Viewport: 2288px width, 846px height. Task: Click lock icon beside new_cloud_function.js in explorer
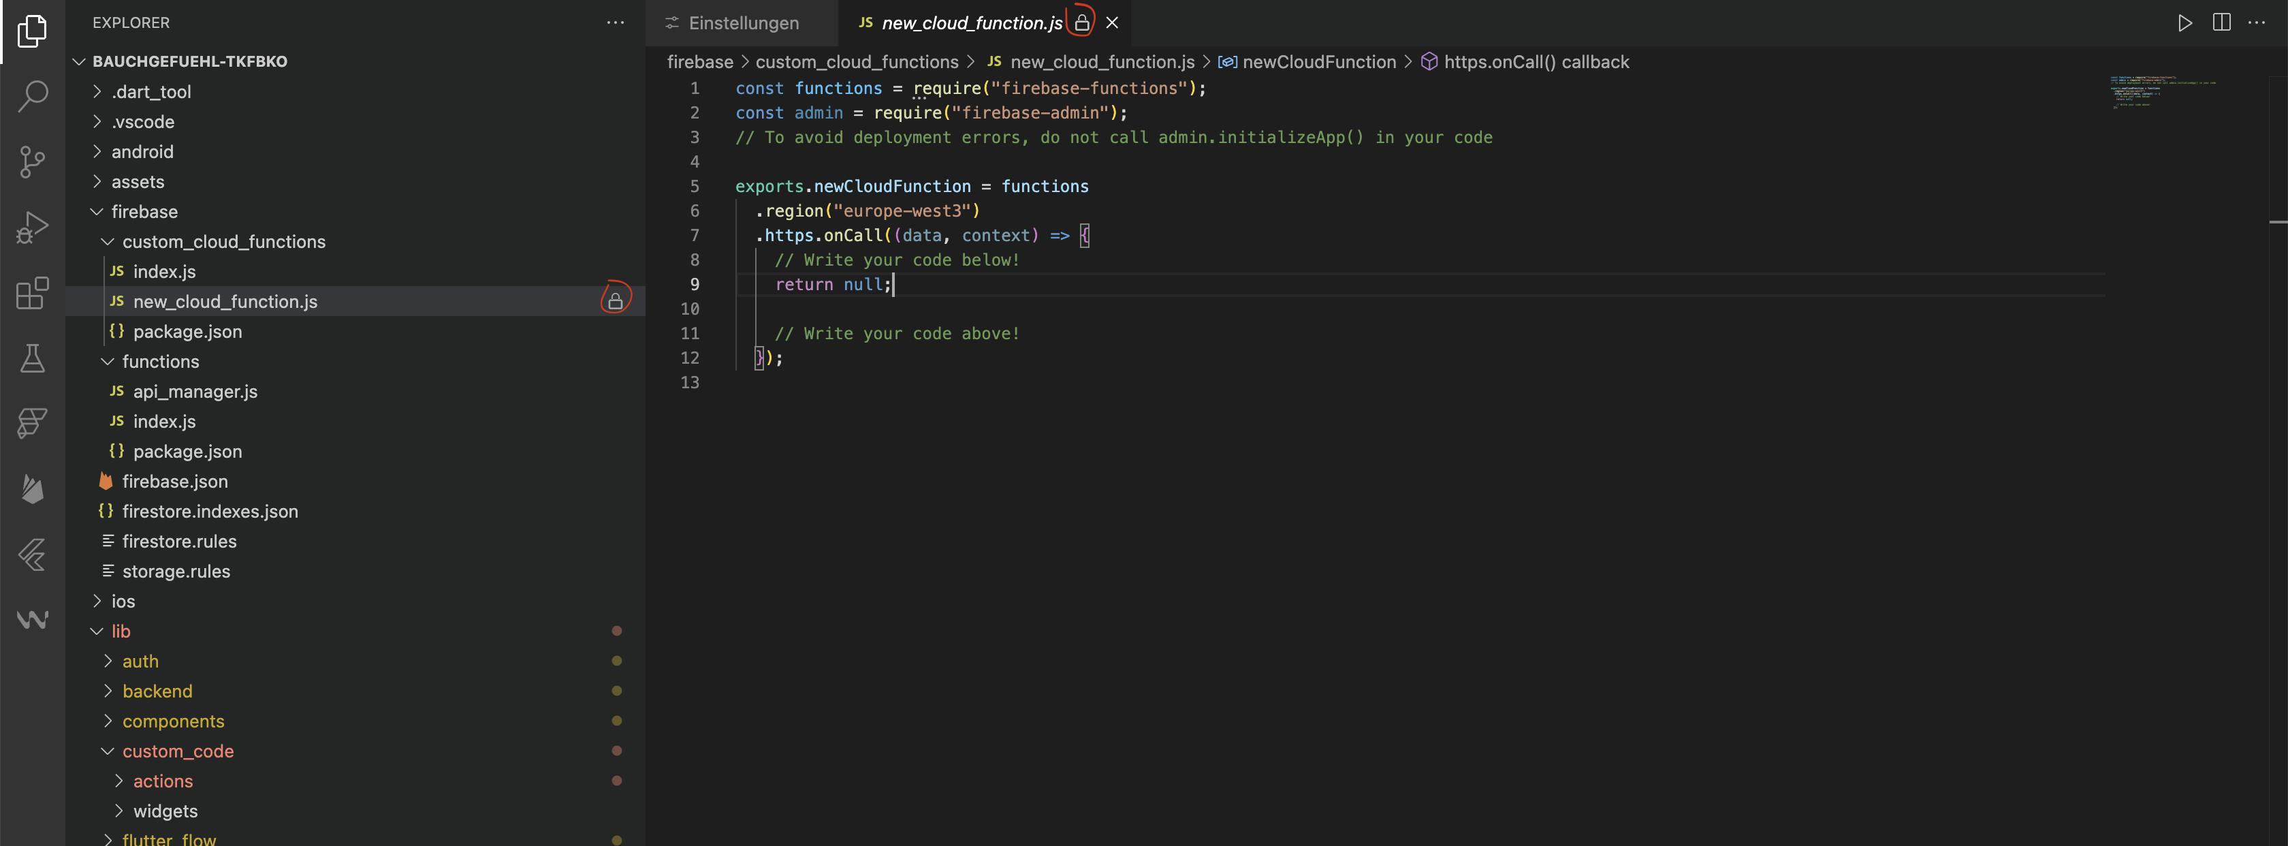pos(615,301)
